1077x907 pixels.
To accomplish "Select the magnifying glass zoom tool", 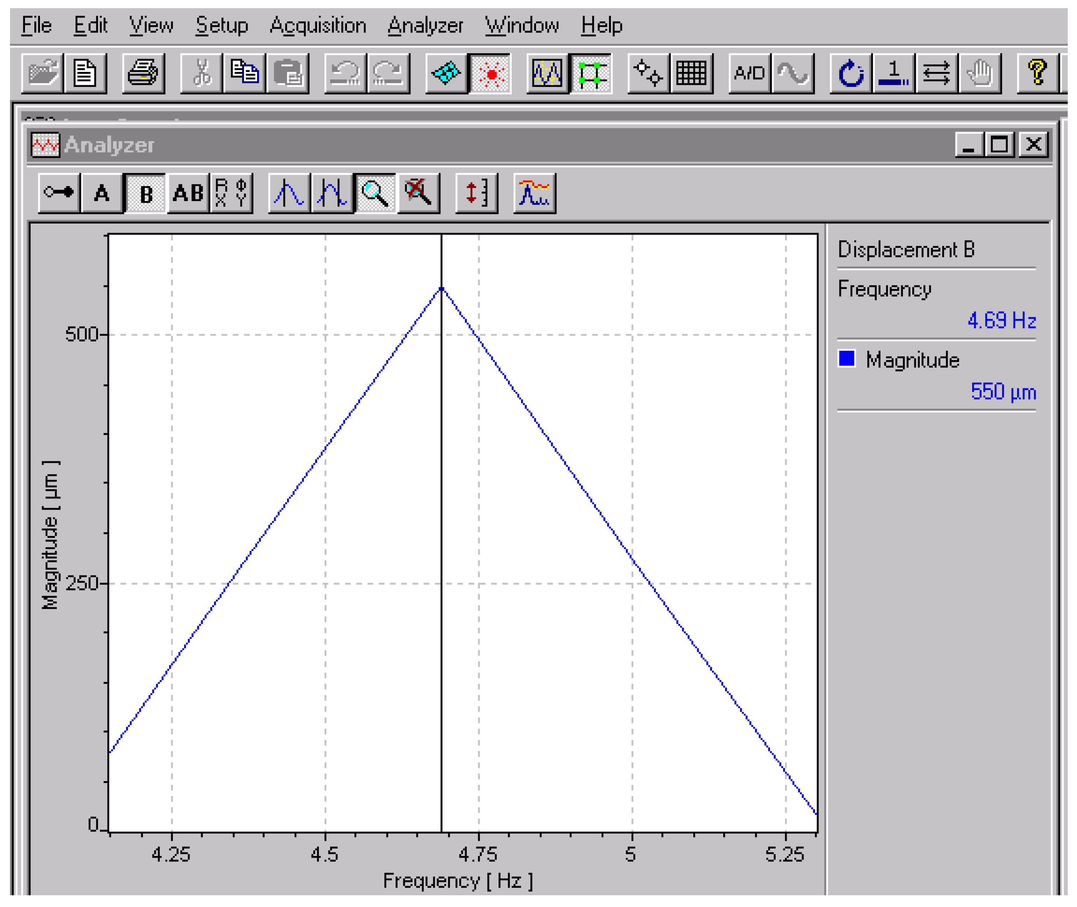I will pos(375,193).
